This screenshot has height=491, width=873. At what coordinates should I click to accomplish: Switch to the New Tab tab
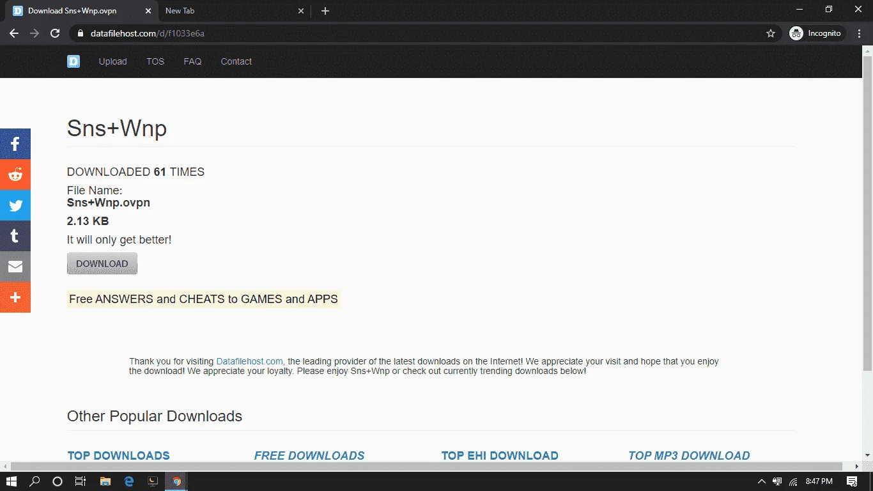pos(234,11)
